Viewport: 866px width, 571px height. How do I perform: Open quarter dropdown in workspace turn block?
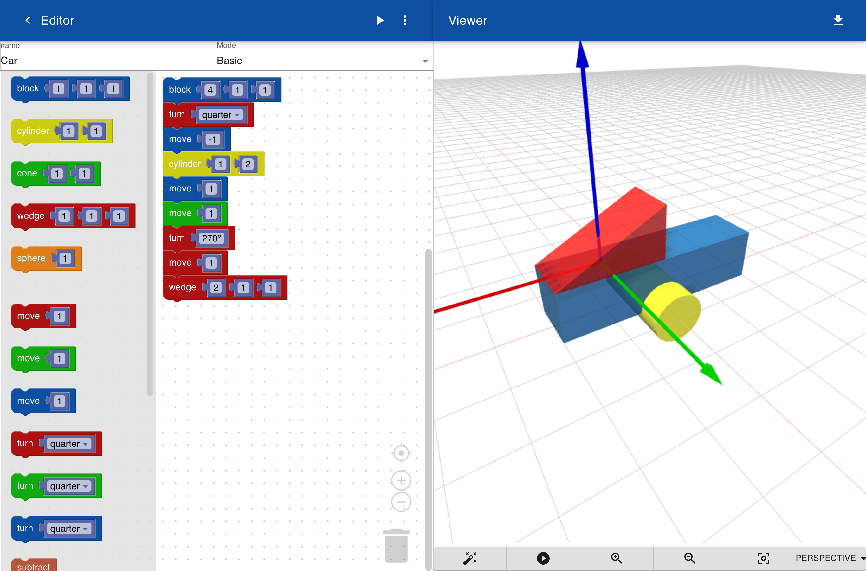tap(221, 115)
